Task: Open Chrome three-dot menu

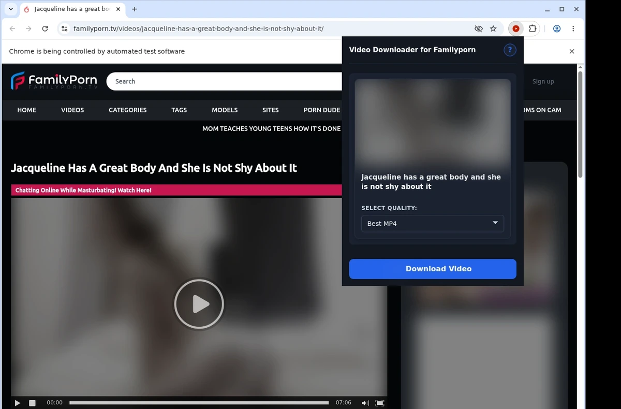Action: pos(573,29)
